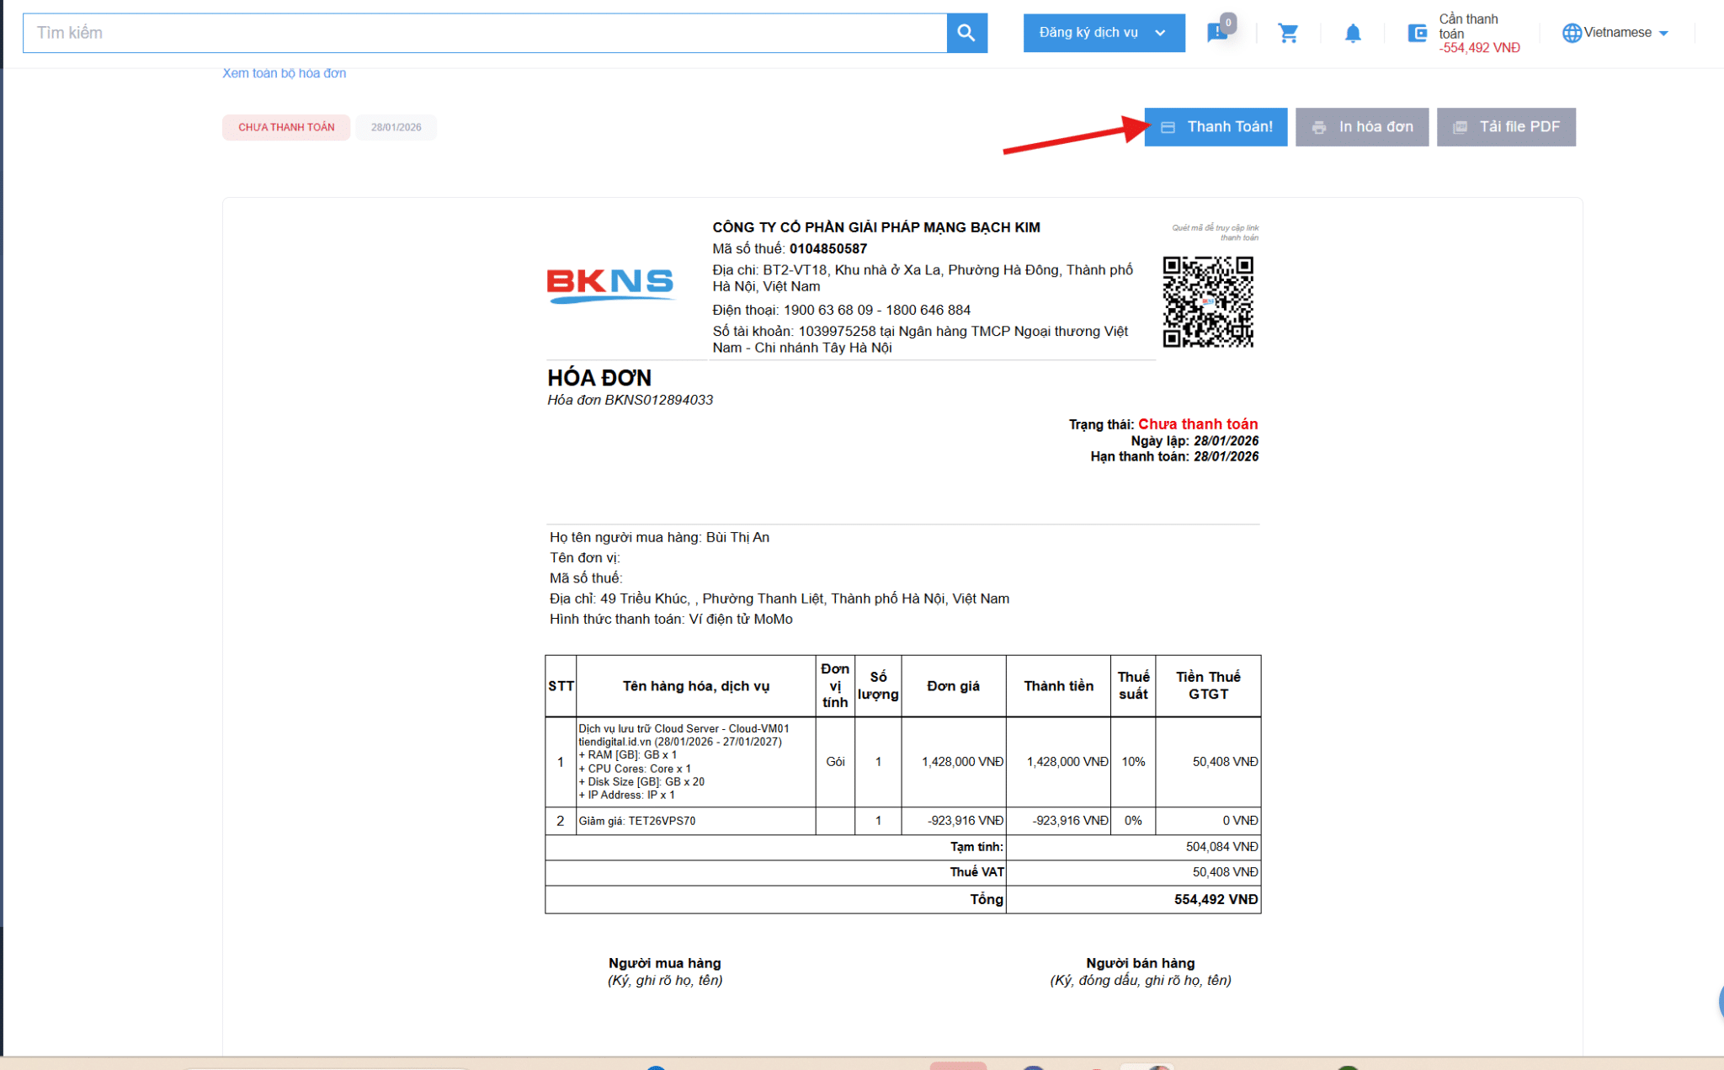Click the -554,492 VNĐ amount due

click(x=1479, y=48)
